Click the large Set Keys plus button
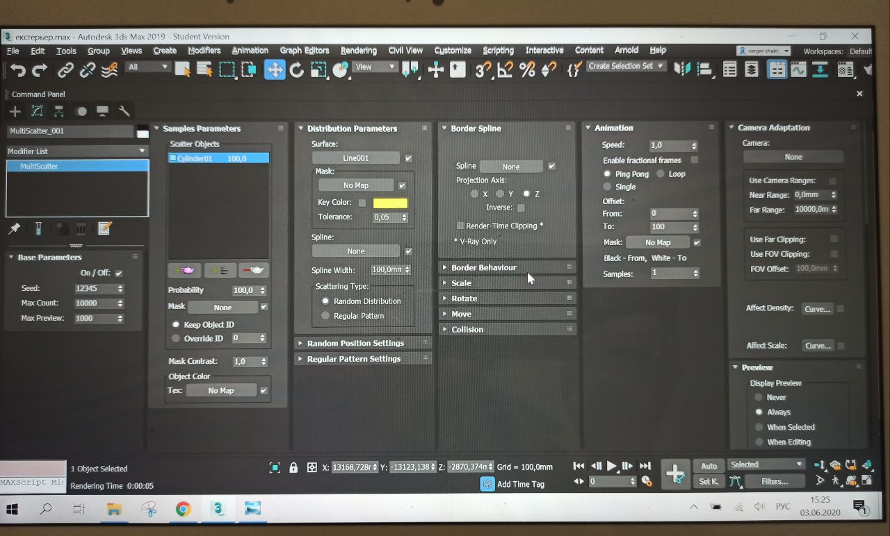 pyautogui.click(x=675, y=474)
